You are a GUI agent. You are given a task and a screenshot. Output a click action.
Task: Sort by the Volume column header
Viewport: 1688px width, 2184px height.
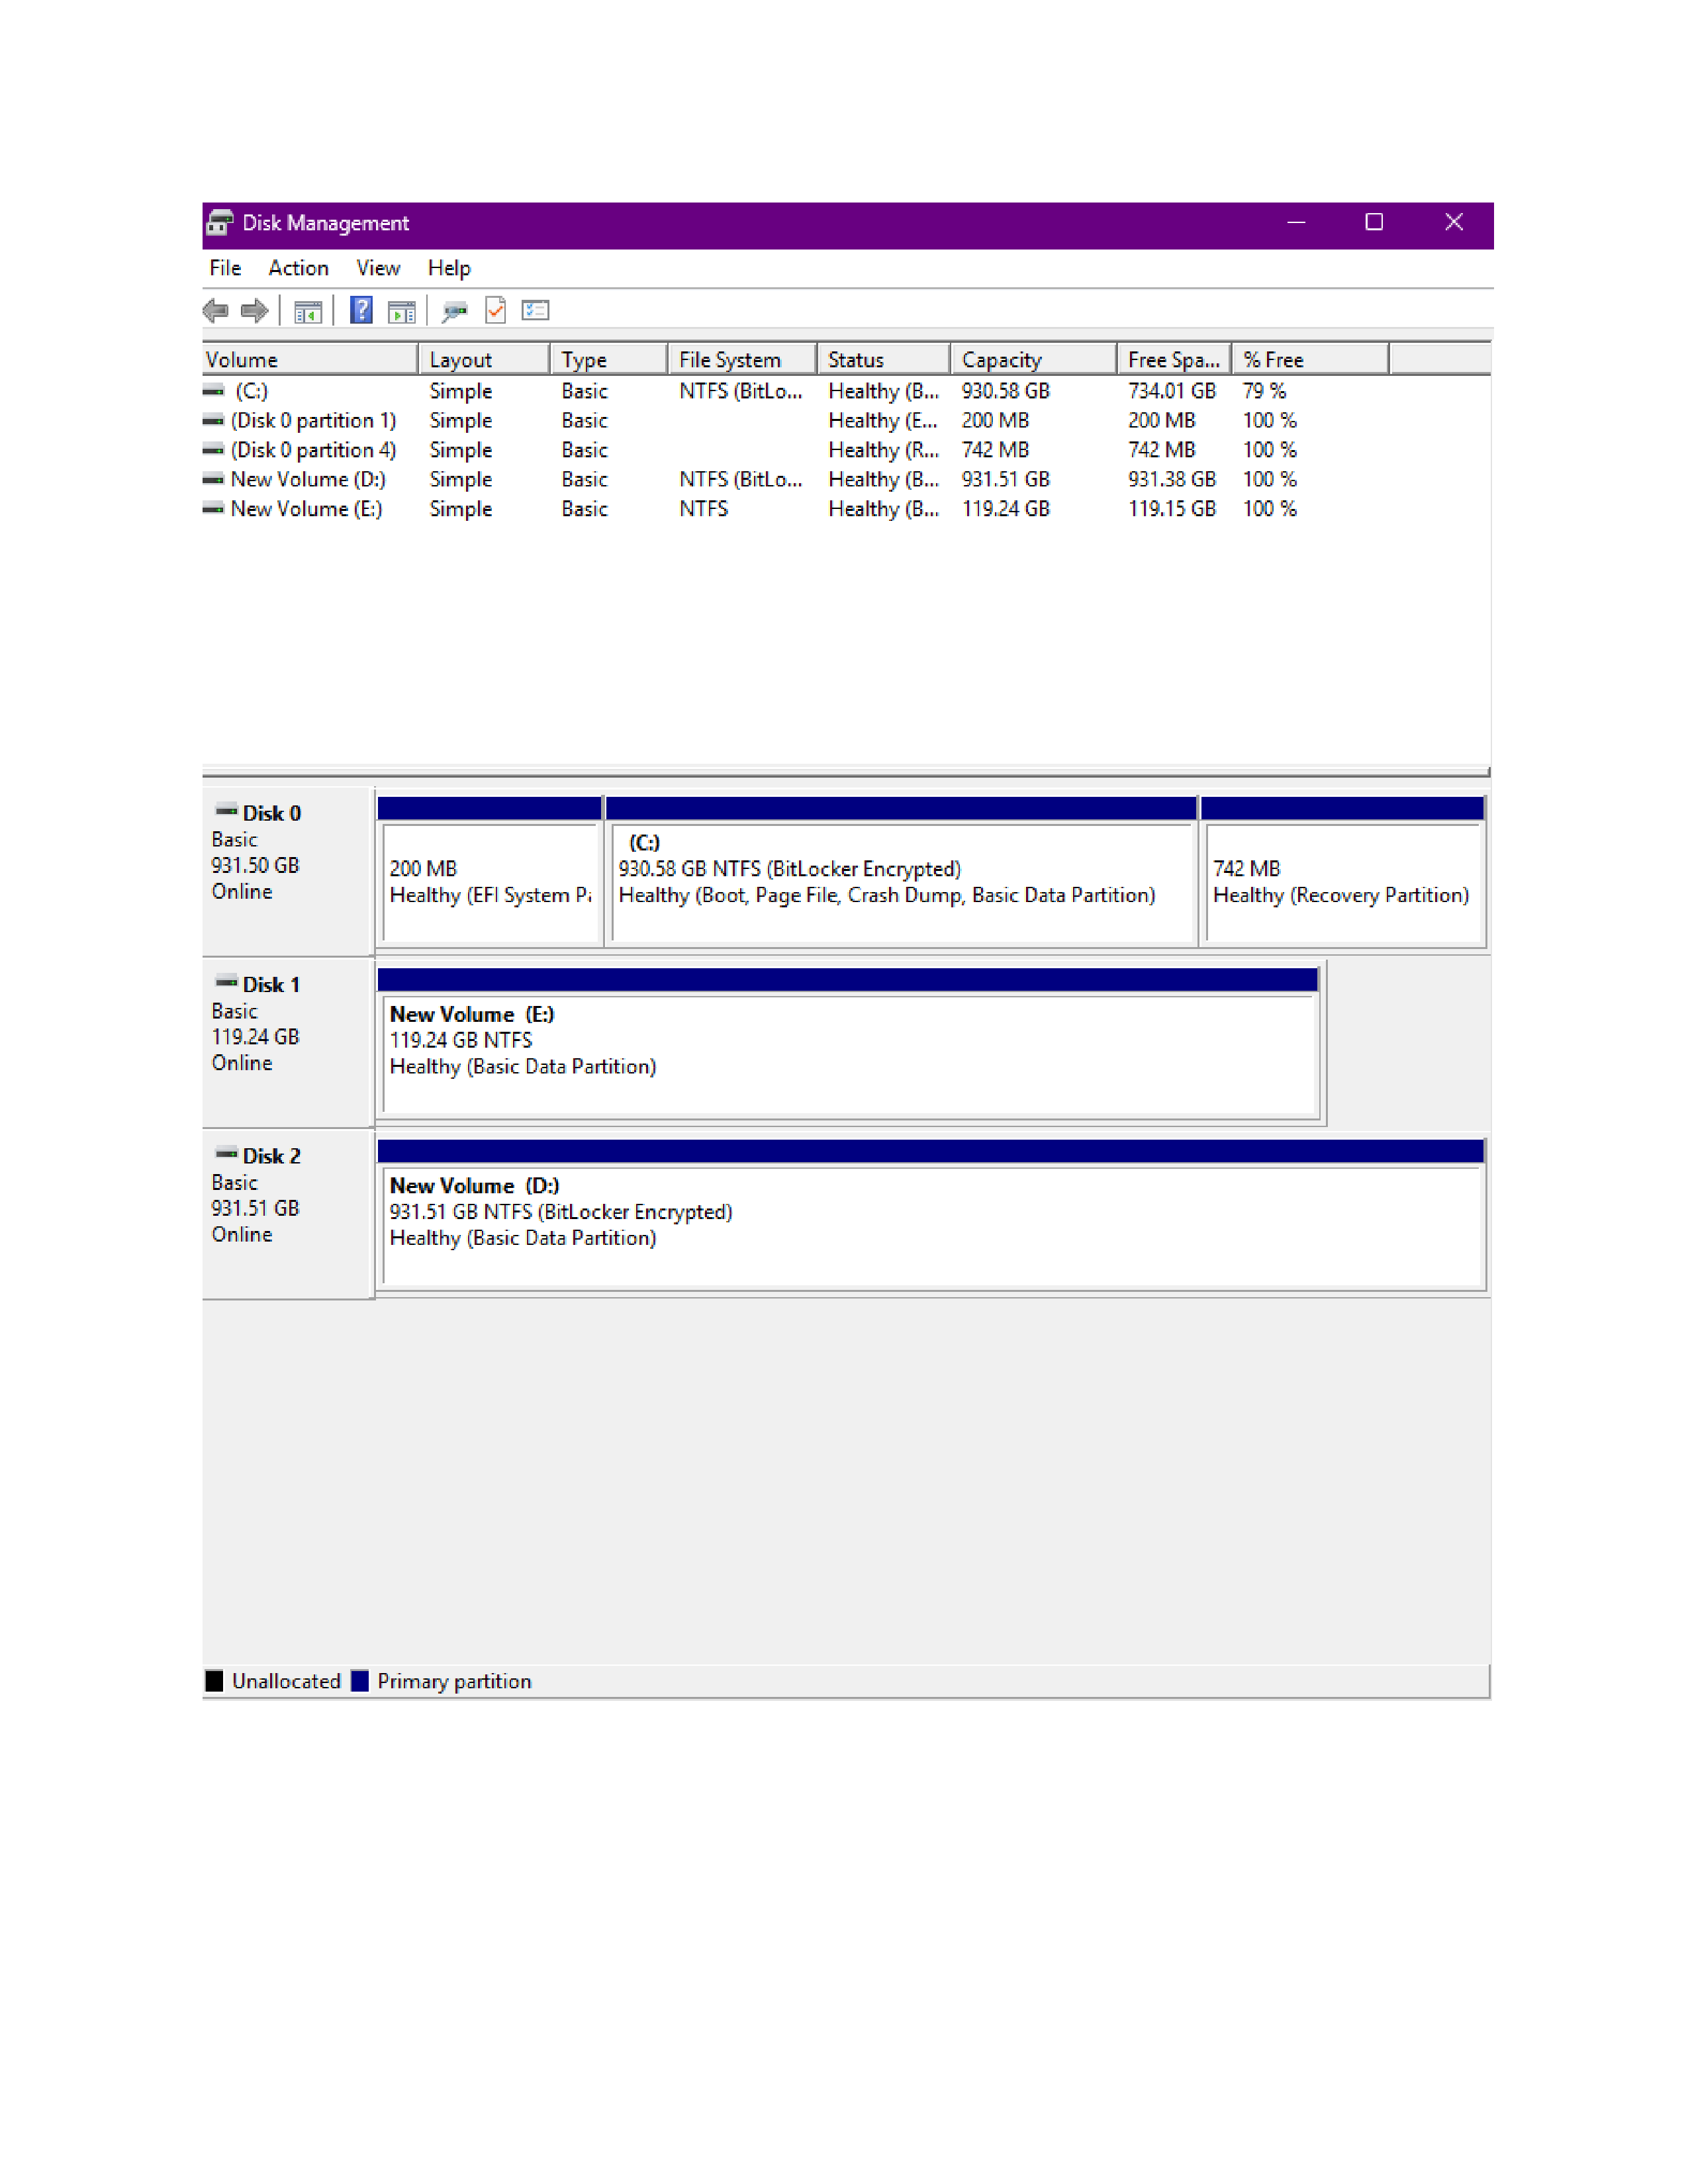pyautogui.click(x=310, y=360)
